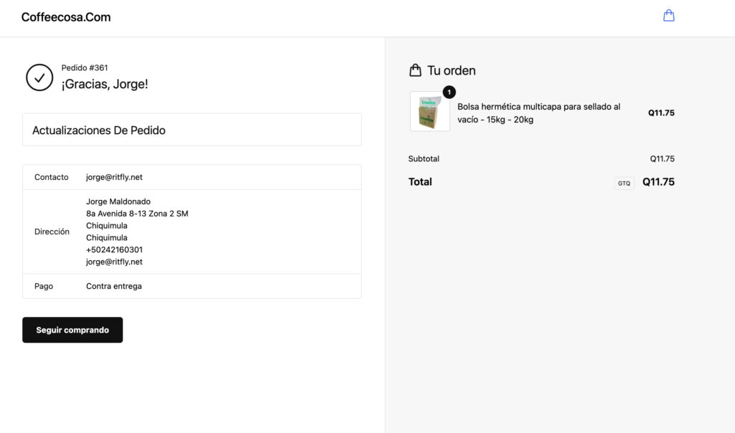Click the Bolsa hermética multicapa product name
Image resolution: width=735 pixels, height=433 pixels.
coord(538,113)
